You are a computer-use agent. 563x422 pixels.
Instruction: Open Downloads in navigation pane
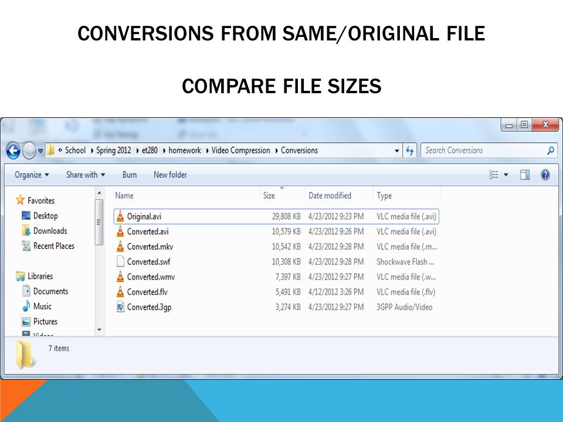click(x=50, y=231)
